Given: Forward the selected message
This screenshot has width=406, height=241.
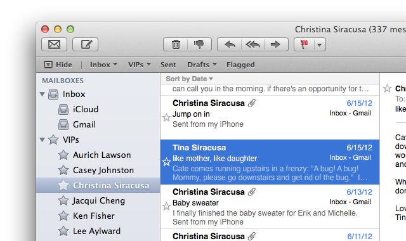Looking at the screenshot, I should click(276, 44).
